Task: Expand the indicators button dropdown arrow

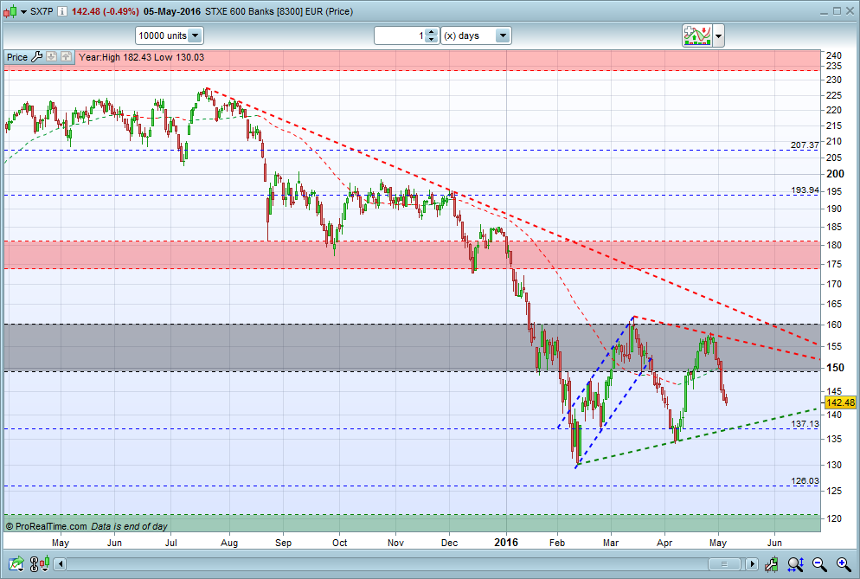Action: (x=718, y=36)
